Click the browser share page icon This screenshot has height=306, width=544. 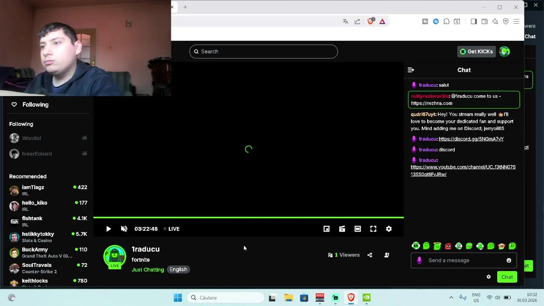click(x=357, y=21)
